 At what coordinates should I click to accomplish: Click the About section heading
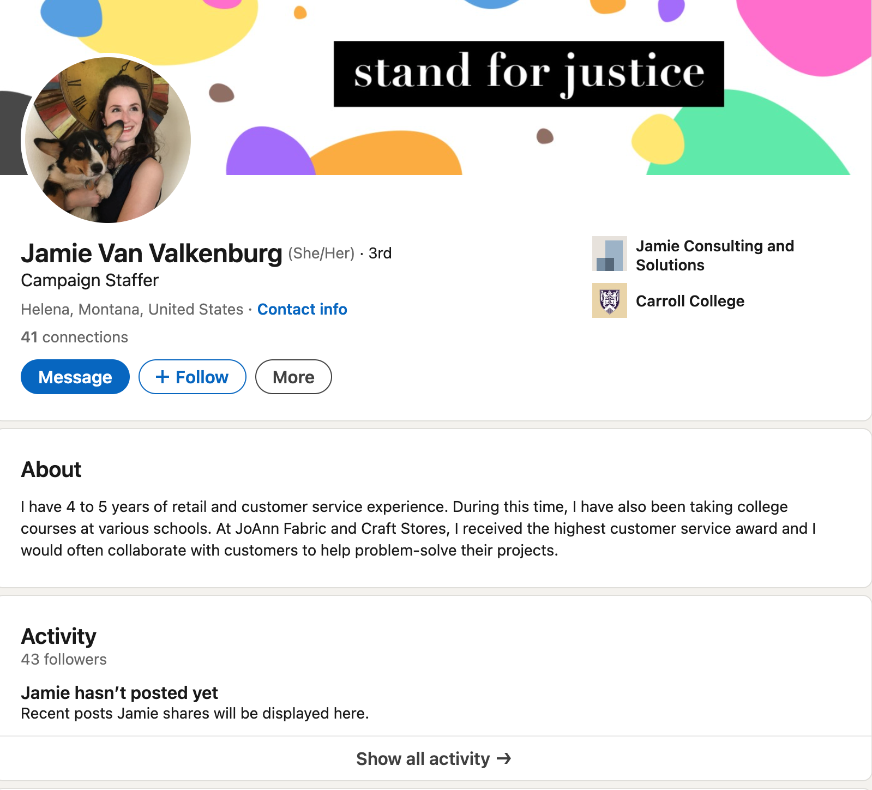51,469
